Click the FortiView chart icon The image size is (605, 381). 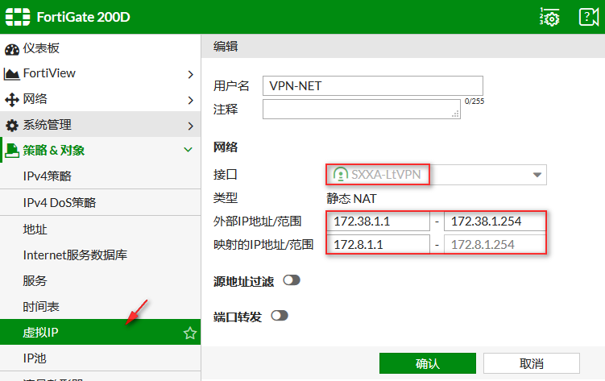click(x=11, y=74)
